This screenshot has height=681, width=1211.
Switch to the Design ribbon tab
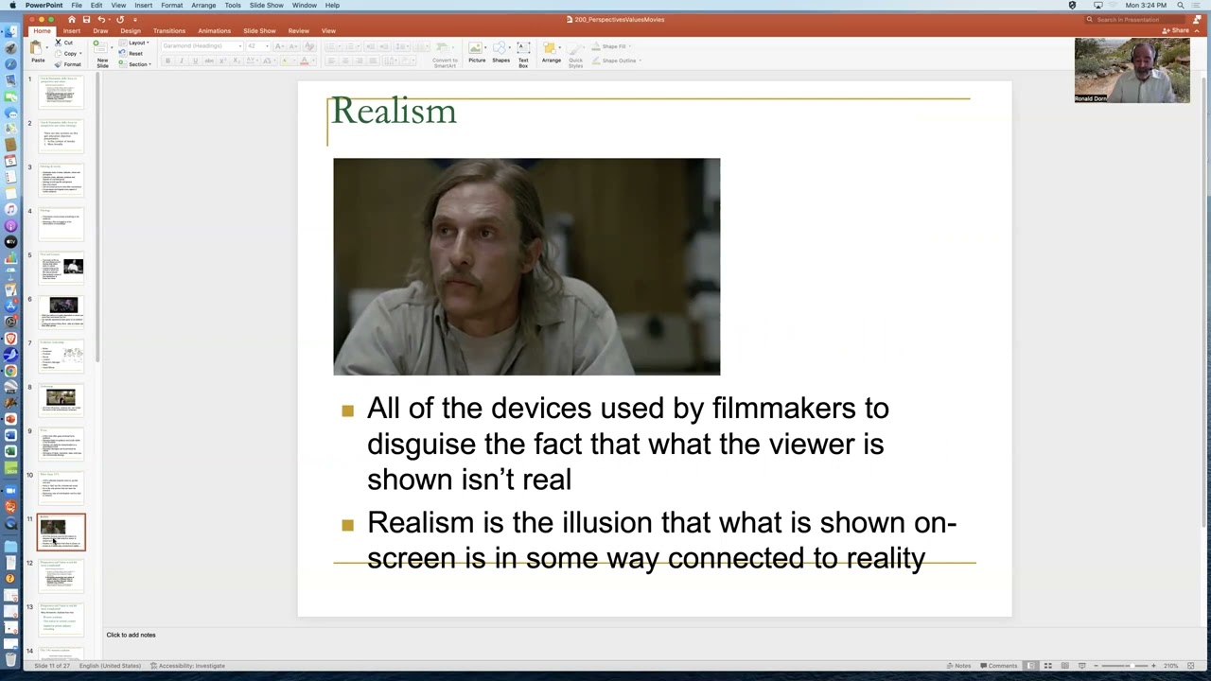coord(131,31)
